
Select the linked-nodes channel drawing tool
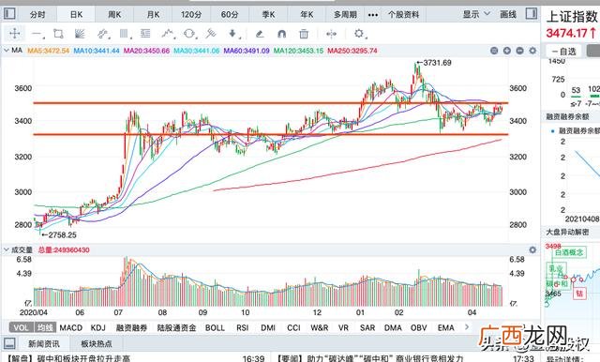(x=102, y=34)
